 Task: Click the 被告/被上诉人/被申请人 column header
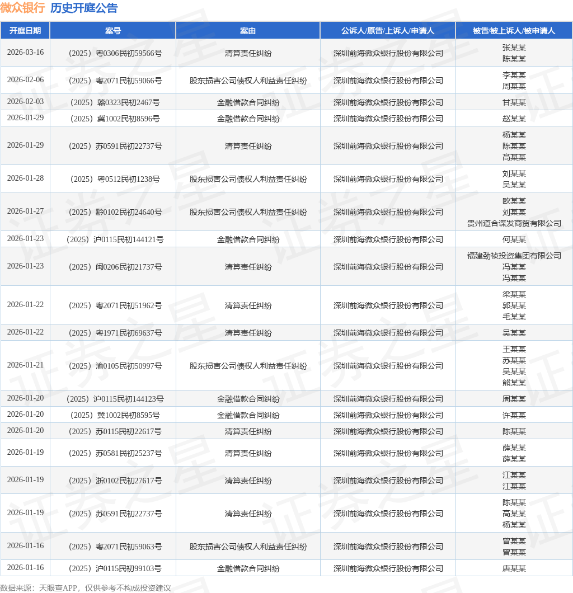514,31
